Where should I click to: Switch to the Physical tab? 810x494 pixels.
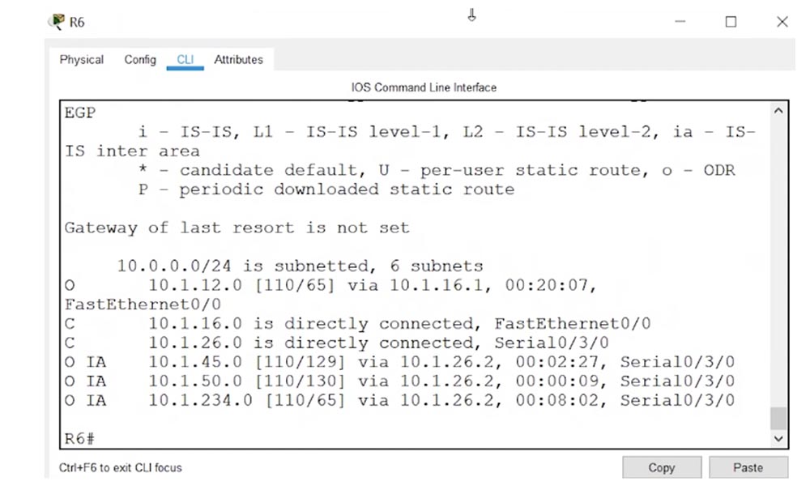pos(81,59)
